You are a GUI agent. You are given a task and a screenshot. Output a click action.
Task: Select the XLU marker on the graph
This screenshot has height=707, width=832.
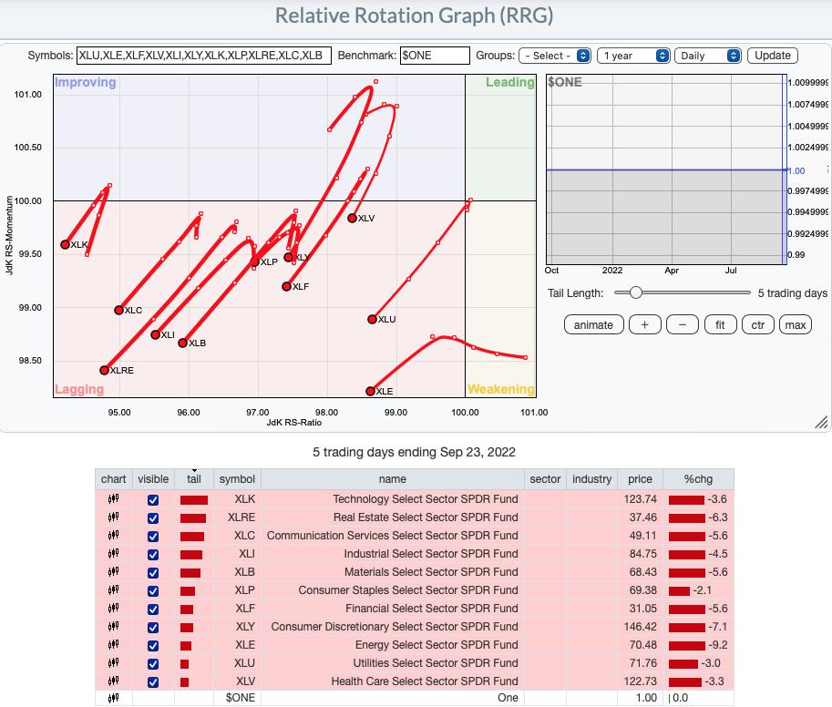372,319
